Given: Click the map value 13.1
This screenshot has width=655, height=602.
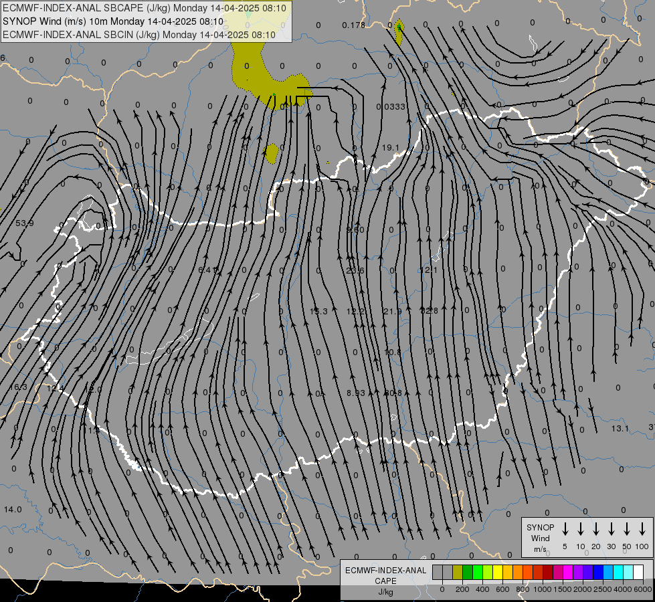Looking at the screenshot, I should 620,428.
